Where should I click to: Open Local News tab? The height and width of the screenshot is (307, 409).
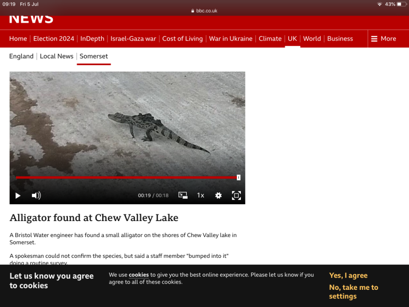(56, 56)
